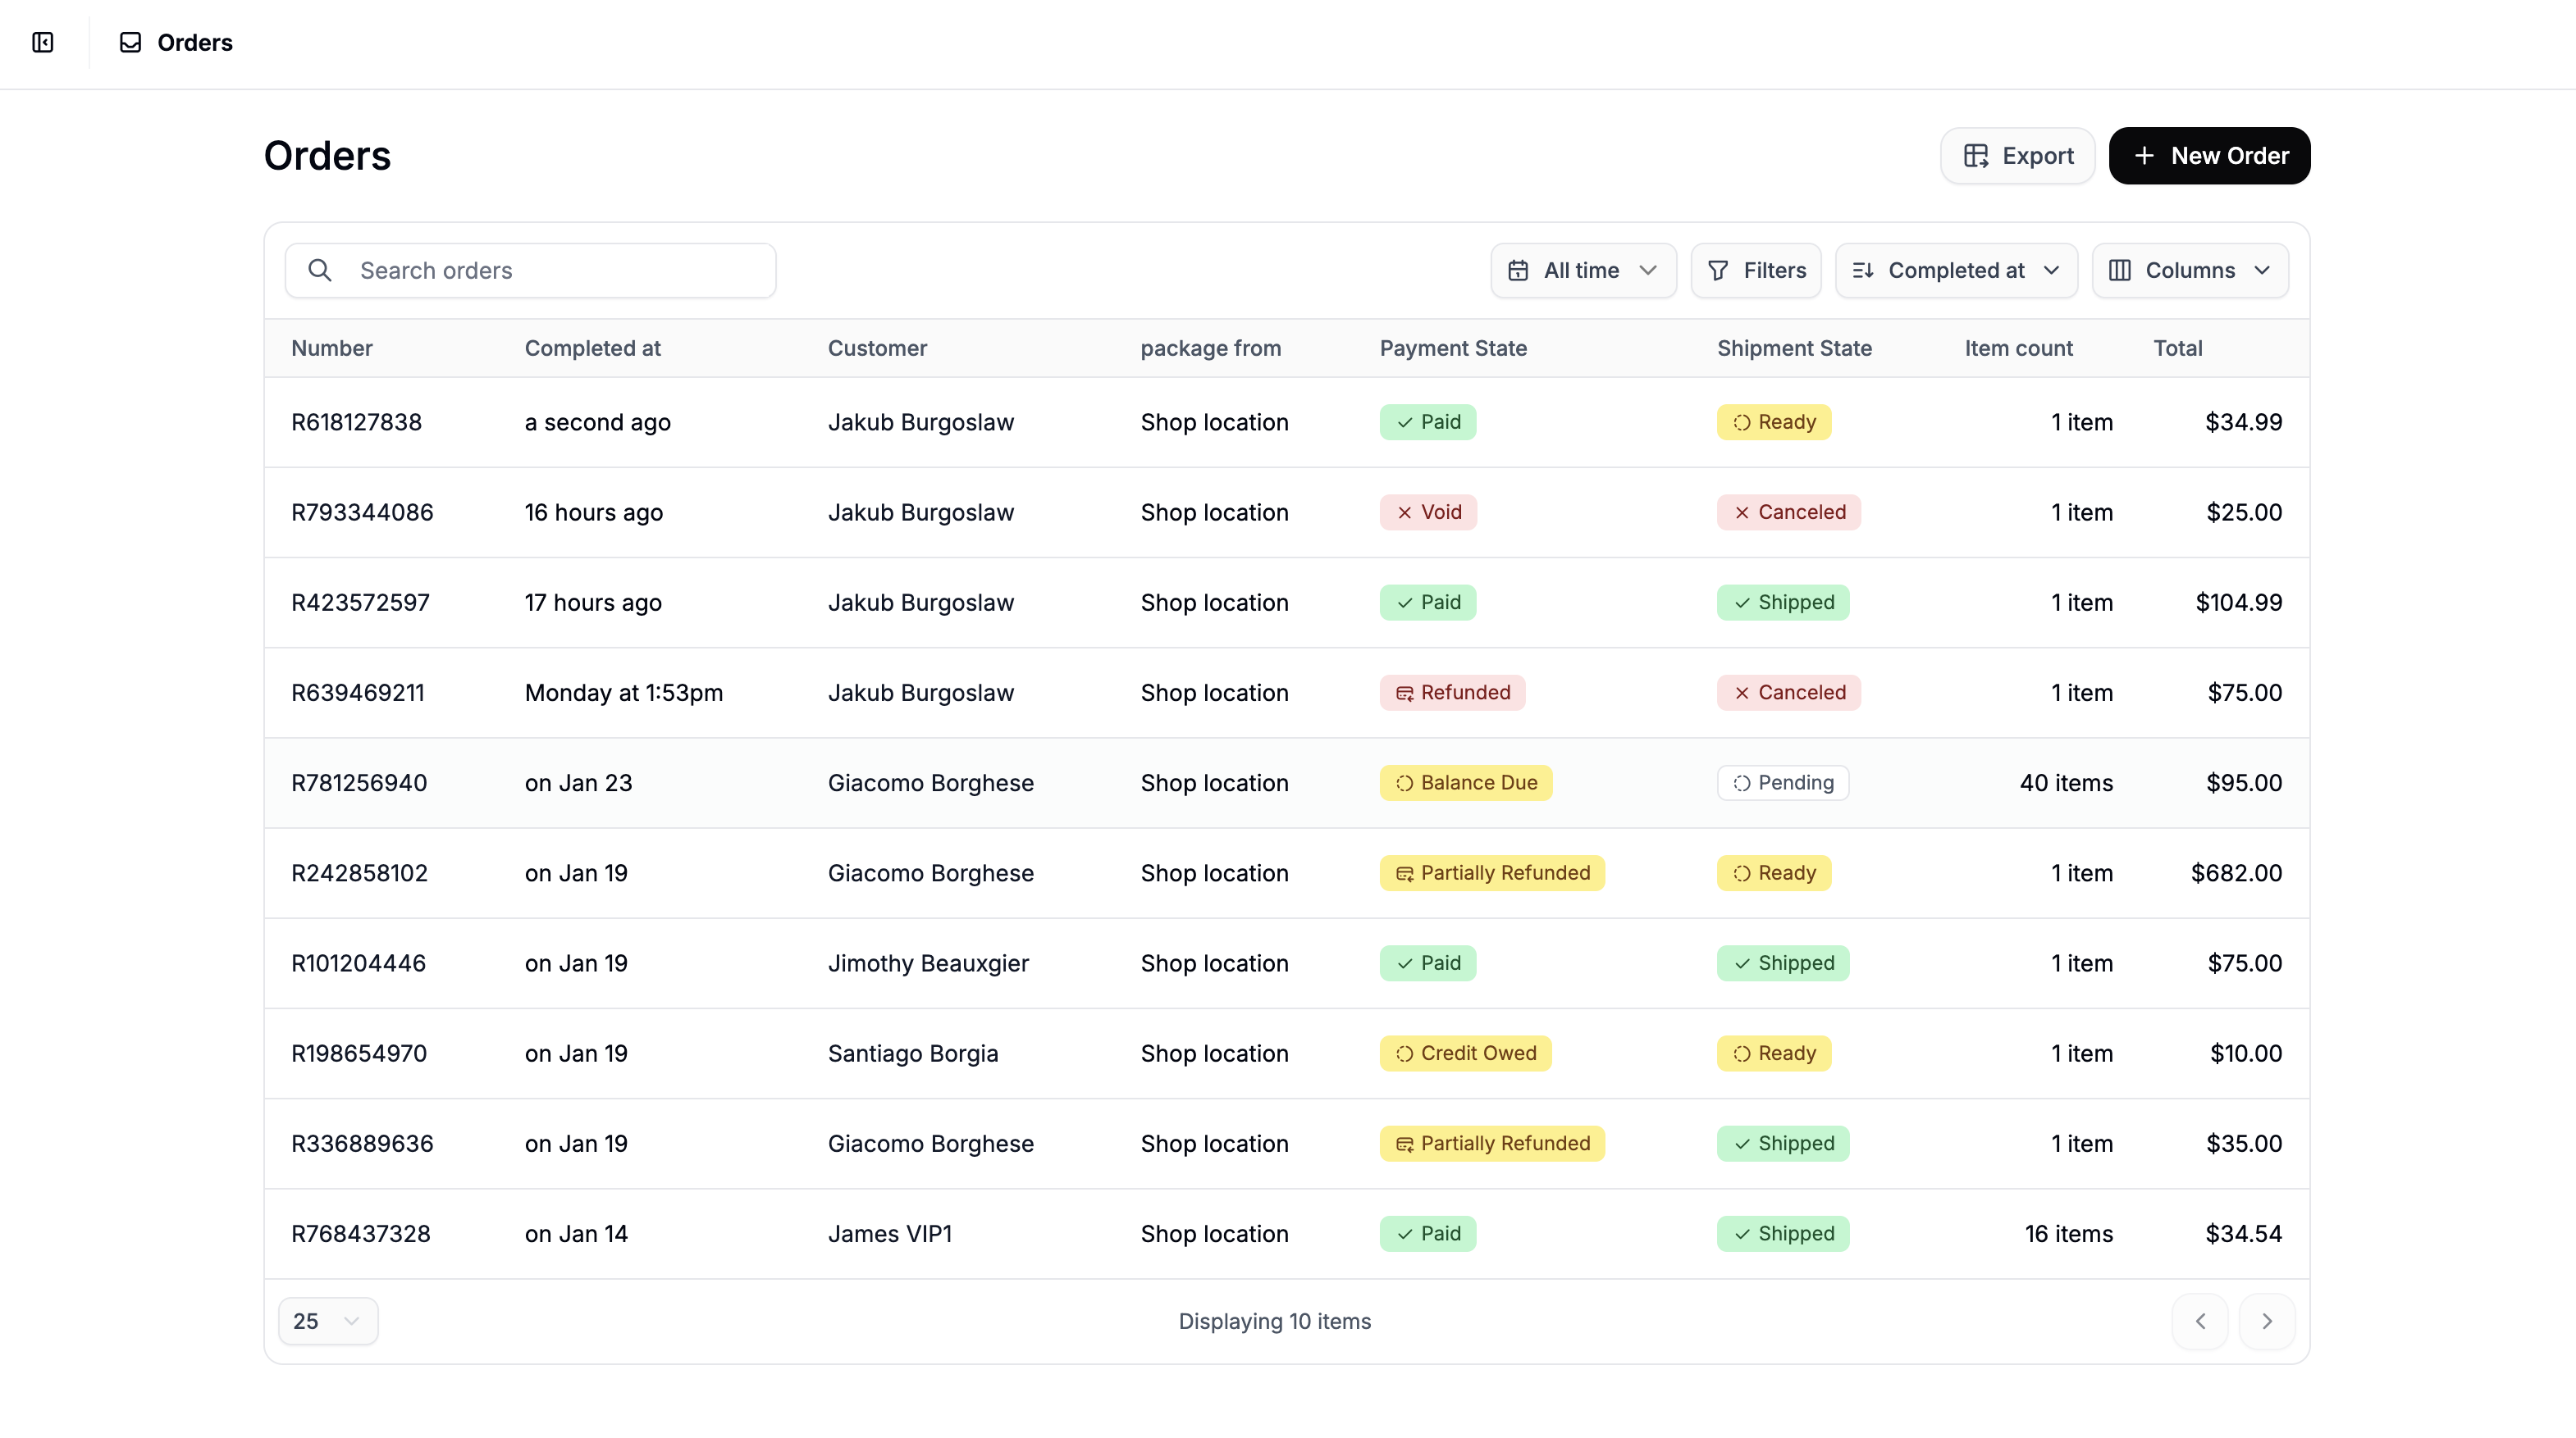Click the export grid icon on the Export button
The width and height of the screenshot is (2576, 1438).
(x=1978, y=155)
